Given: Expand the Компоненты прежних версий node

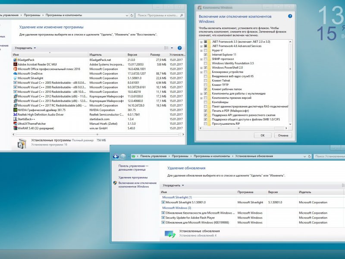Looking at the screenshot, I should [x=201, y=98].
